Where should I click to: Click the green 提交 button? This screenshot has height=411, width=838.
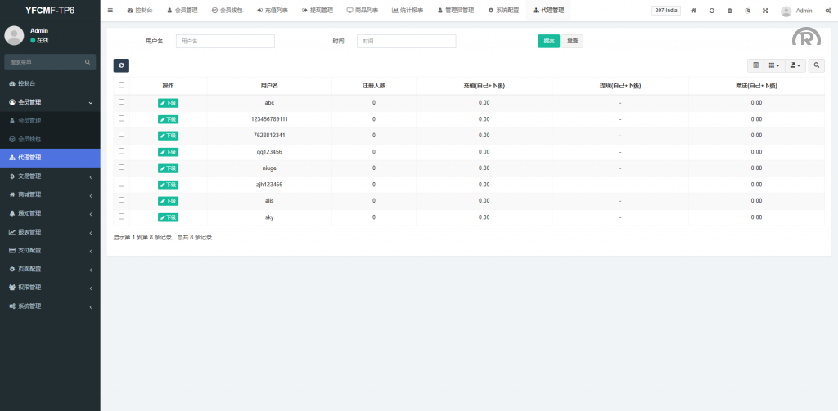pos(548,41)
